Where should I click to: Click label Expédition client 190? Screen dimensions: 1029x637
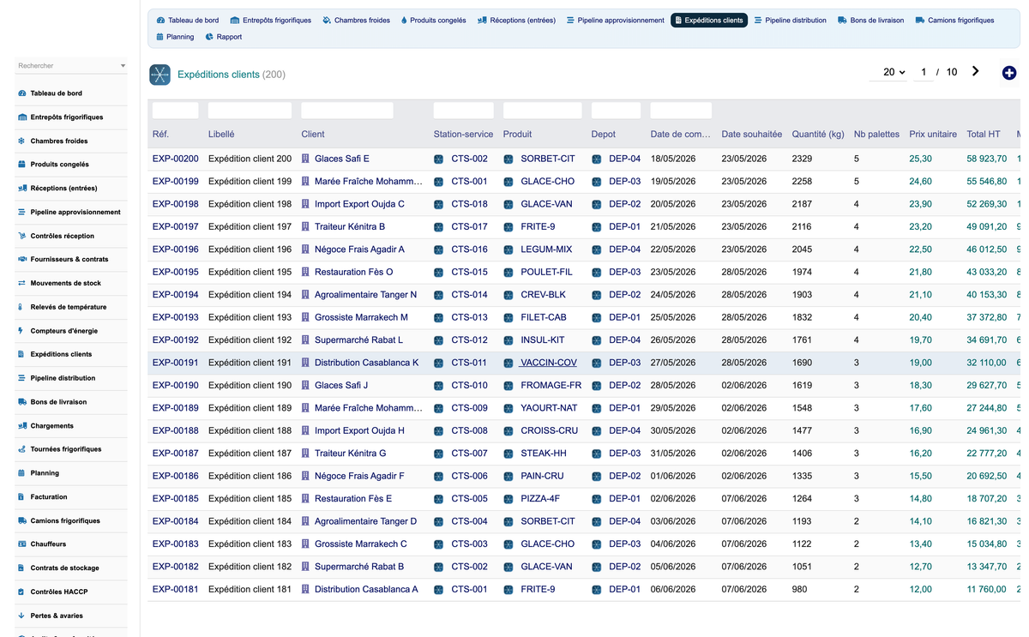pos(250,386)
